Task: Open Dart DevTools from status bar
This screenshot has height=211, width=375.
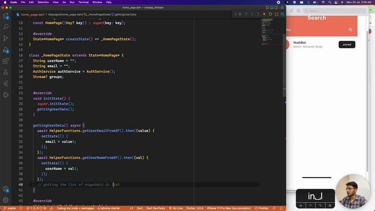Action: pos(155,209)
